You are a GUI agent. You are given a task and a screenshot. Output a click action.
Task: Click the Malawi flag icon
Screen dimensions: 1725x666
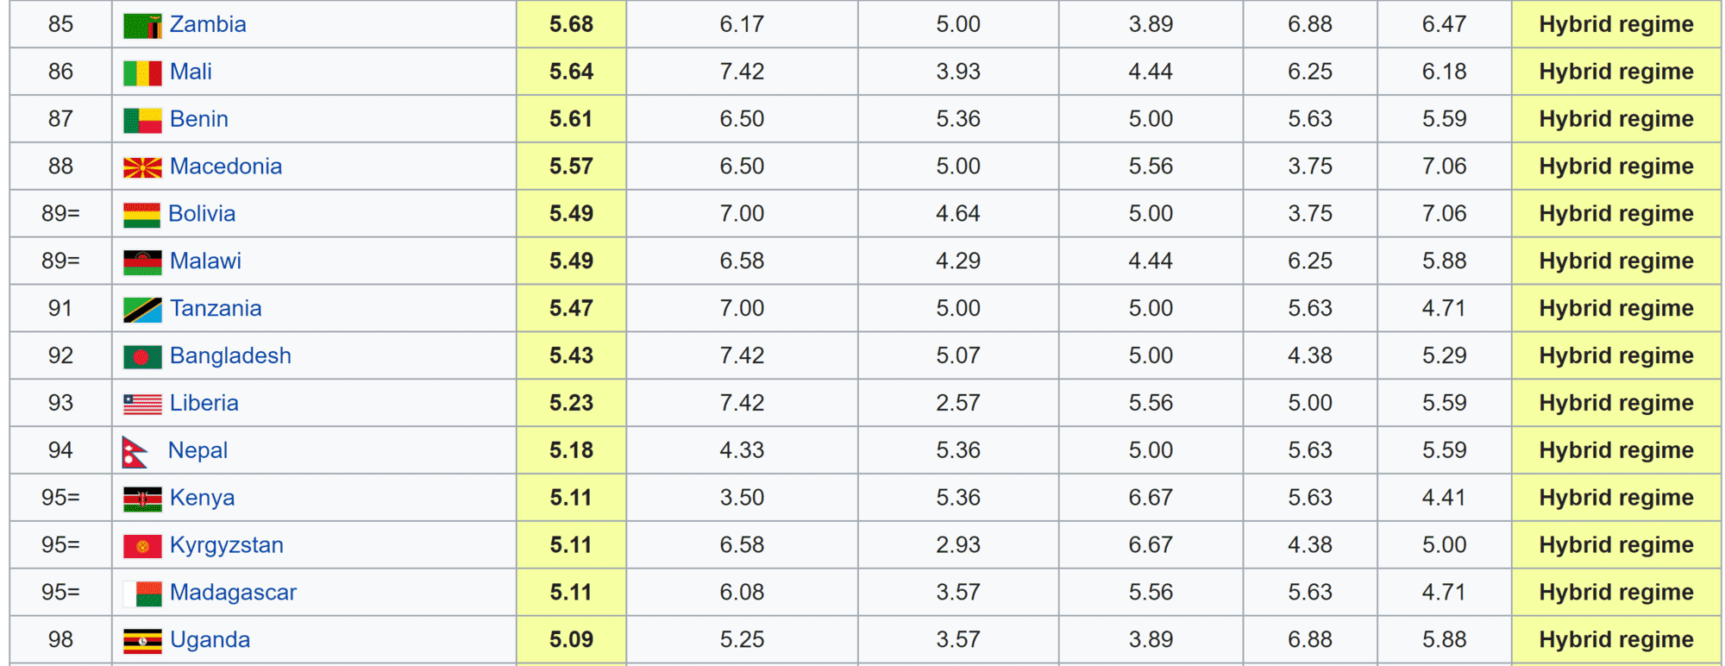[142, 261]
